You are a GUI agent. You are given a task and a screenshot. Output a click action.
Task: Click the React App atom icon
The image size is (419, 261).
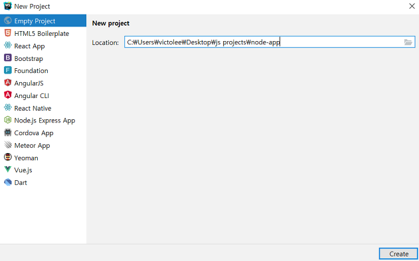click(x=8, y=46)
